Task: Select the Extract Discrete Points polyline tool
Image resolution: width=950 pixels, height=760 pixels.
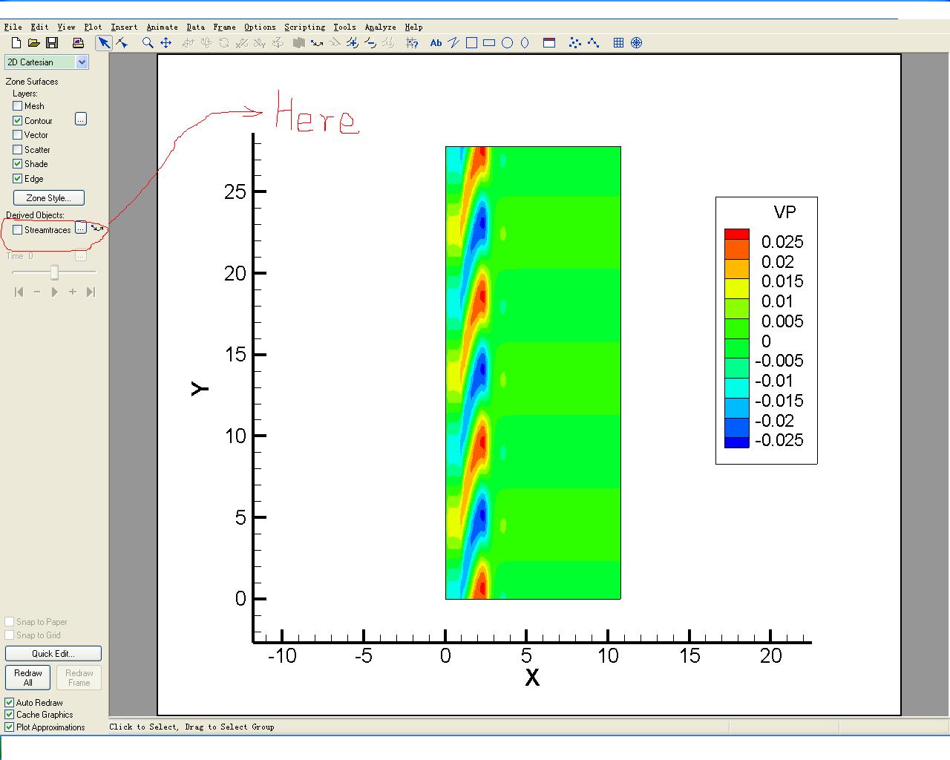Action: (593, 42)
